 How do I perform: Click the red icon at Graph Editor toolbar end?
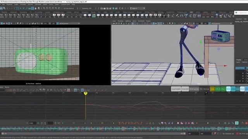click(246, 123)
